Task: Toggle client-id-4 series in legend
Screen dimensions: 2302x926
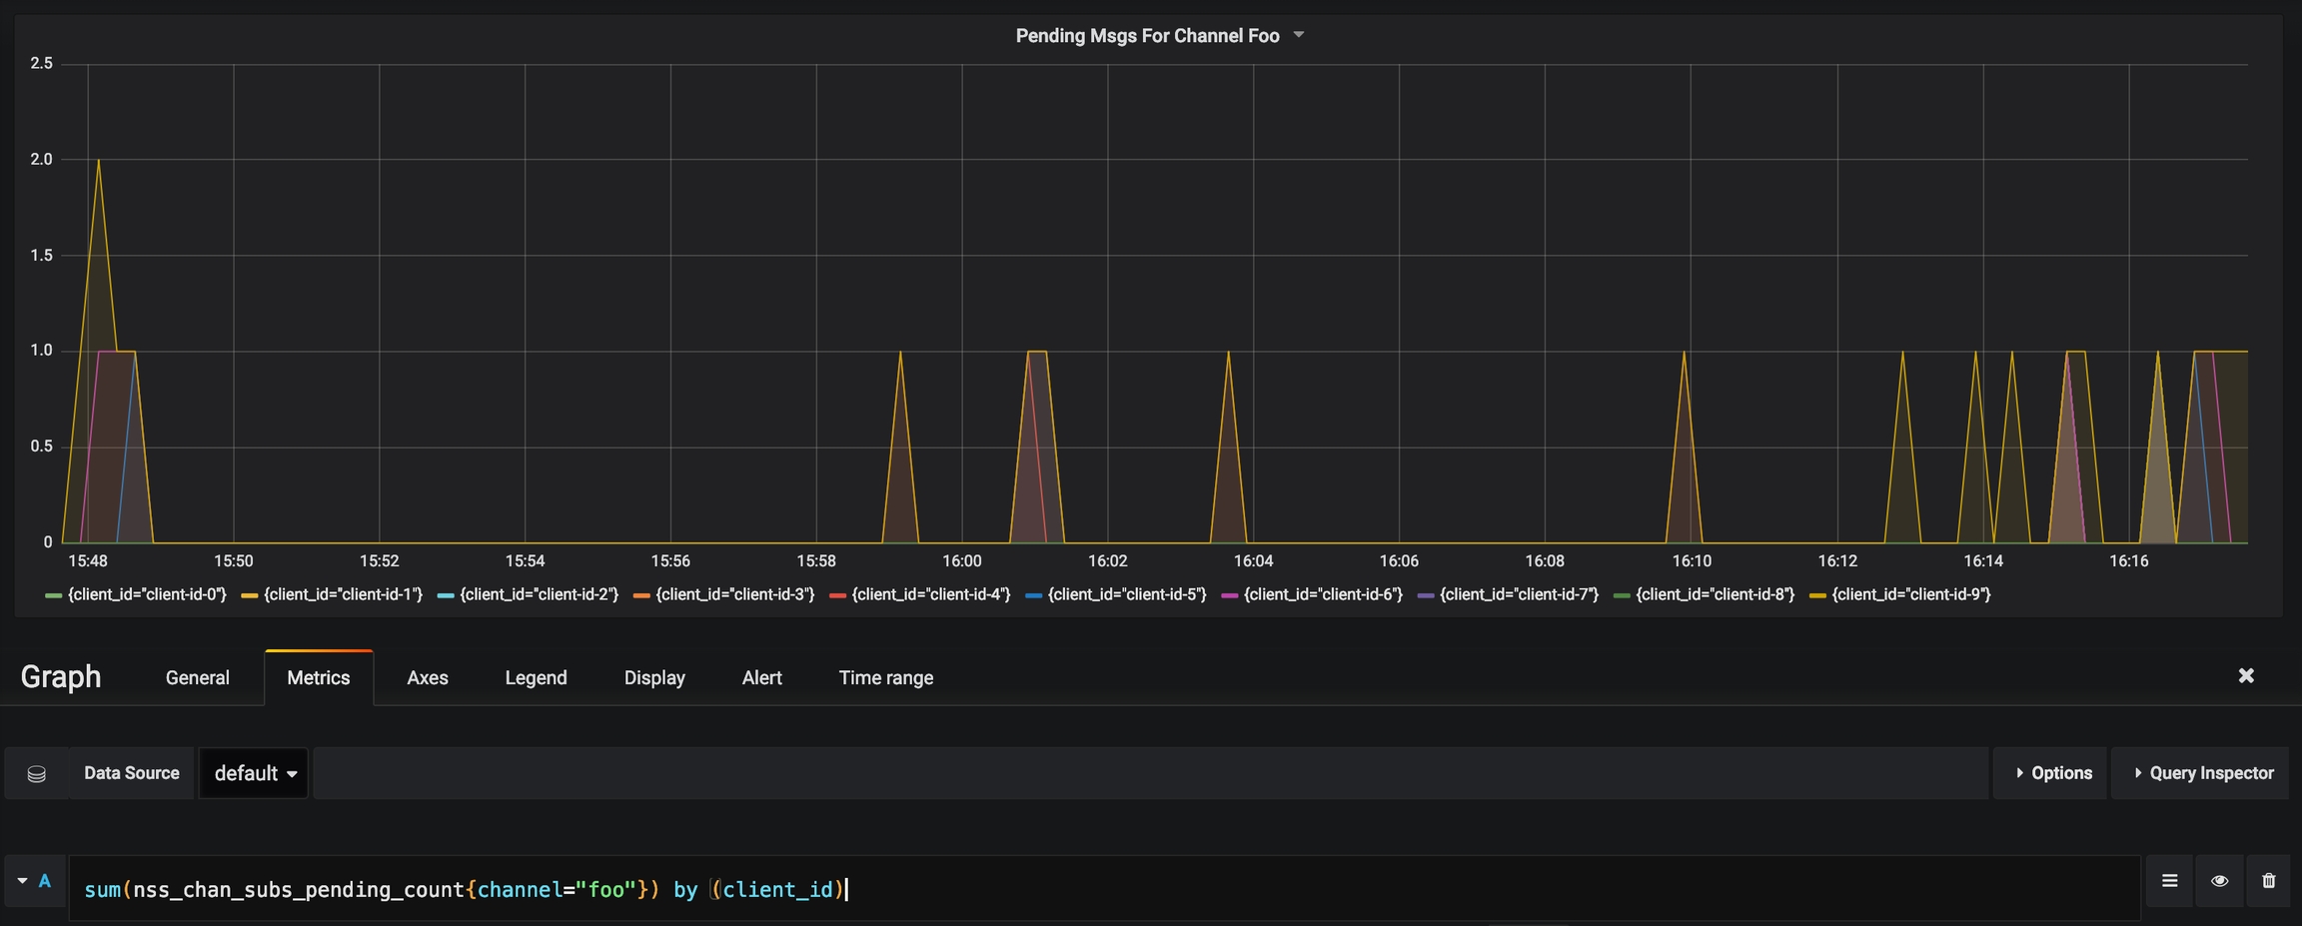Action: 930,595
